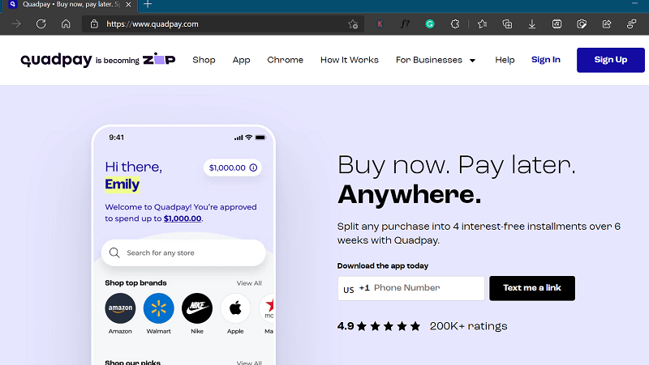The width and height of the screenshot is (649, 365).
Task: Click the Sign Up button
Action: pyautogui.click(x=611, y=60)
